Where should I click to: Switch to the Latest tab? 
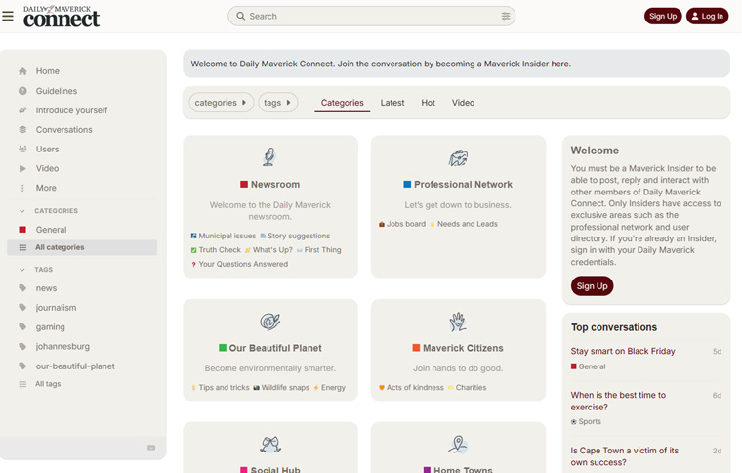pyautogui.click(x=392, y=103)
